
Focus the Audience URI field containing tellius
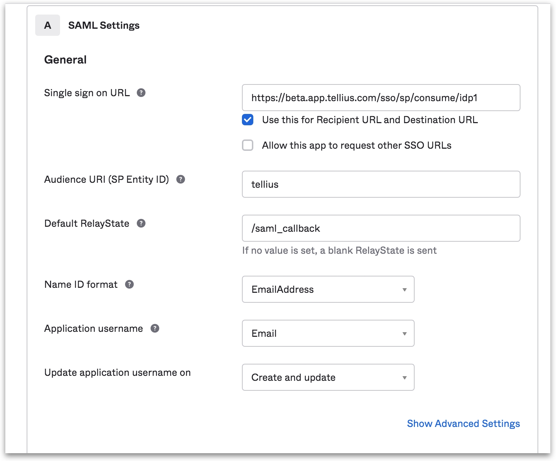[381, 185]
